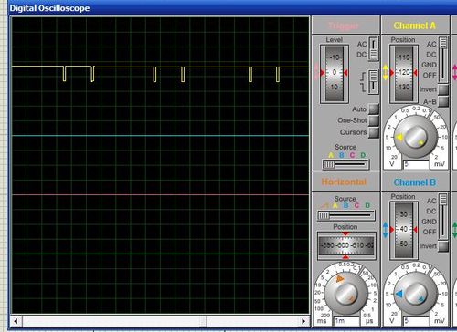Click the Horizontal timebase field showing 1m
This screenshot has height=332, width=457.
click(x=346, y=321)
